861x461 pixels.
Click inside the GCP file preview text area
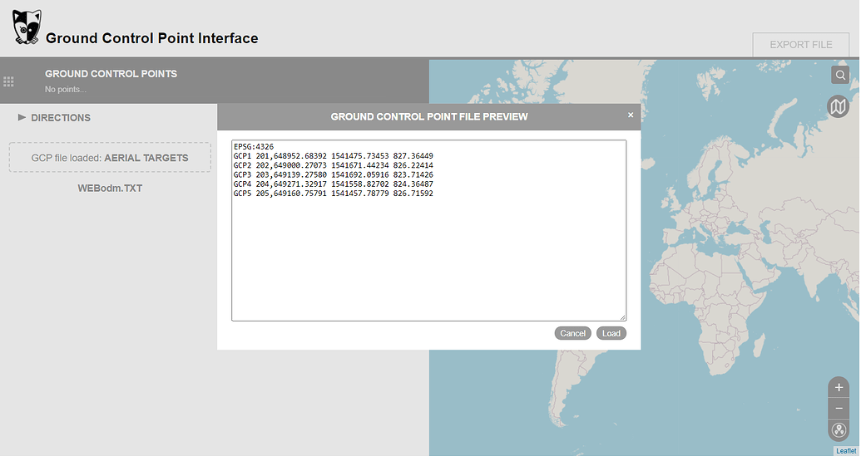[x=428, y=249]
